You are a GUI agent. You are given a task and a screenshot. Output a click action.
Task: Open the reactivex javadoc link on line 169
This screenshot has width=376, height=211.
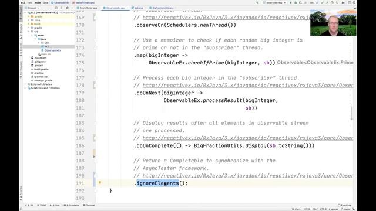[226, 18]
